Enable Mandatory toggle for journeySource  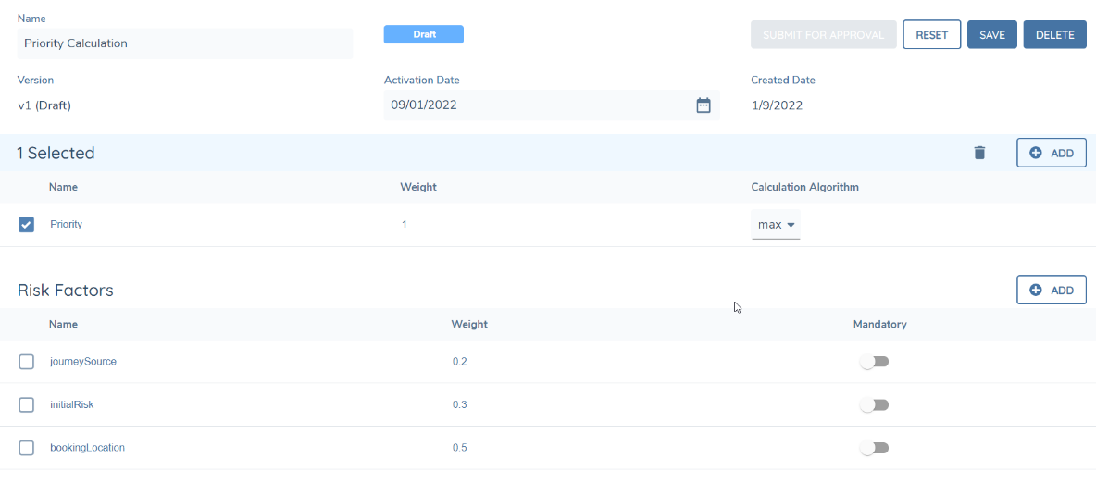point(874,362)
